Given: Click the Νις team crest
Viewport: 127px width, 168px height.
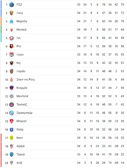Looking at the screenshot, I should 12,63.
